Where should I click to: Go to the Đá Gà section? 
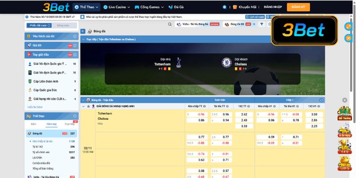(x=176, y=7)
